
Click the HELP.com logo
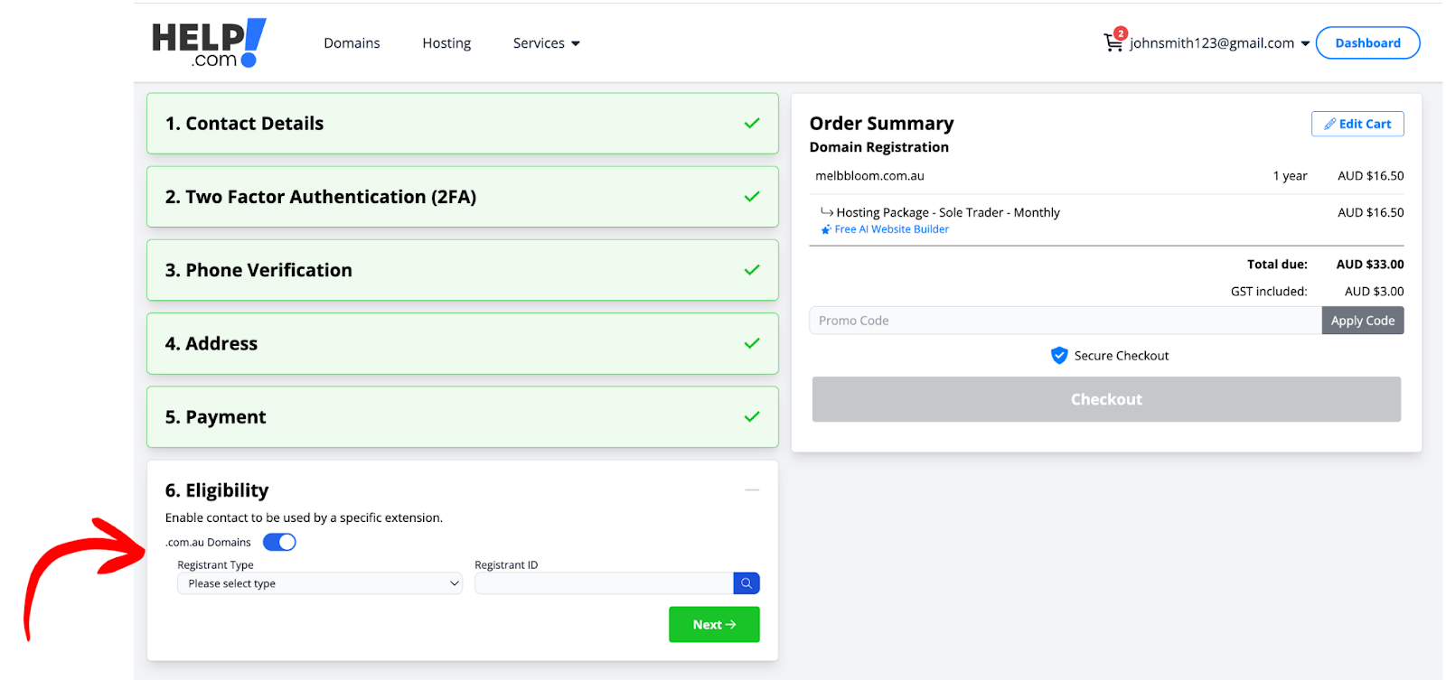click(209, 43)
